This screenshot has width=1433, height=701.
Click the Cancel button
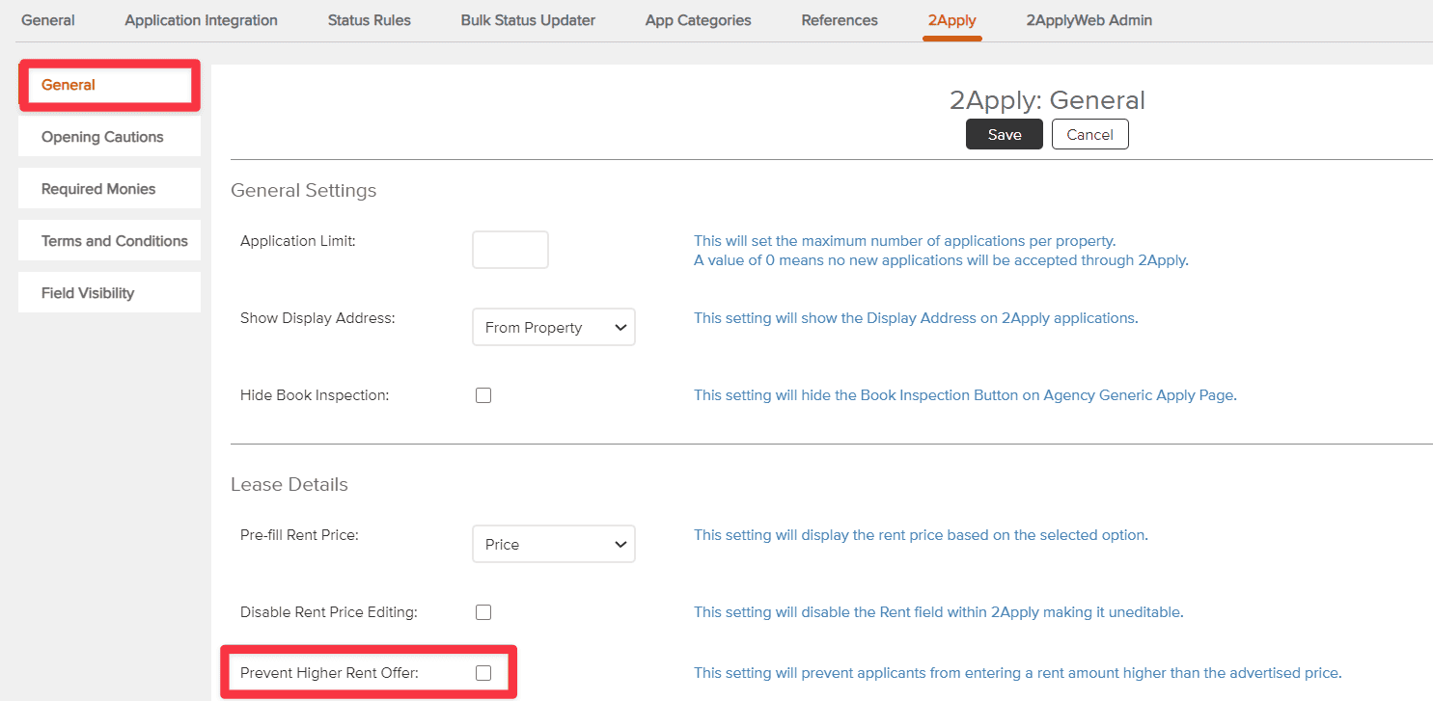click(1090, 134)
